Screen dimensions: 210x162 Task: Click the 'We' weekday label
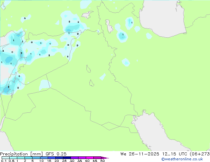(123, 154)
